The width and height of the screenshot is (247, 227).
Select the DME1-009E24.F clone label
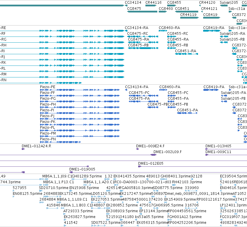[150, 146]
